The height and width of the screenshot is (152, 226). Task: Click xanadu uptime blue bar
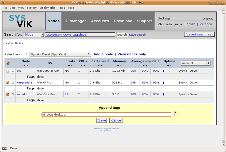point(164,94)
